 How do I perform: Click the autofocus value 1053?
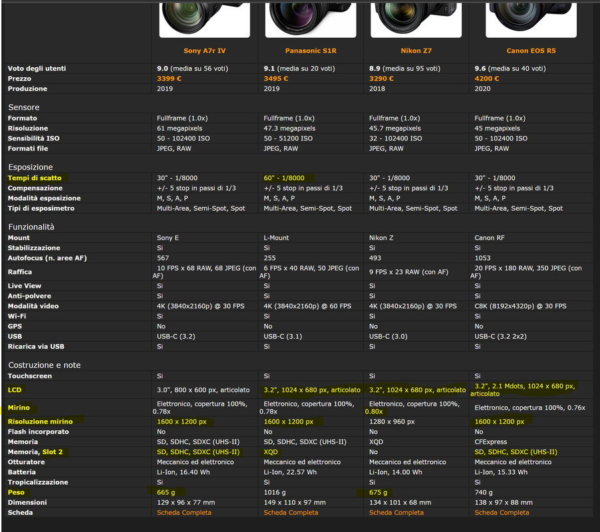482,258
